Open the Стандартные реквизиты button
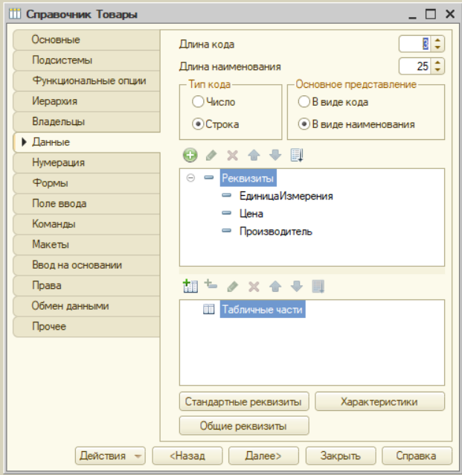The image size is (462, 475). (x=243, y=401)
